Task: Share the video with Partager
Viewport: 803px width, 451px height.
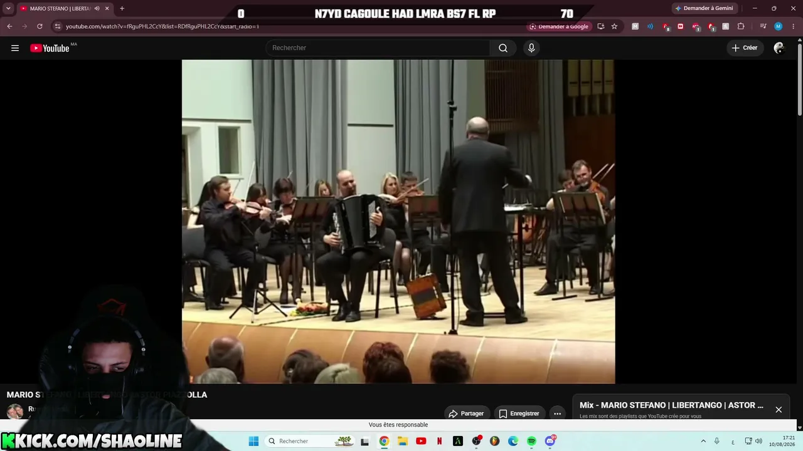Action: 466,413
